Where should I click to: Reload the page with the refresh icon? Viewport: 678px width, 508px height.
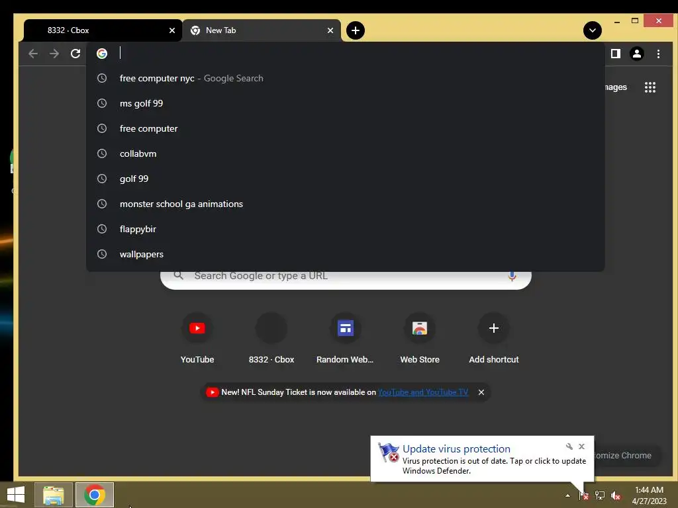[75, 54]
